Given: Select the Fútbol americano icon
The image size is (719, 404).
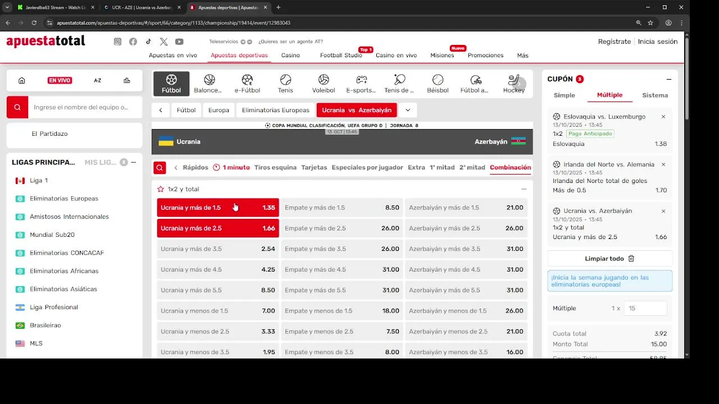Looking at the screenshot, I should tap(475, 84).
